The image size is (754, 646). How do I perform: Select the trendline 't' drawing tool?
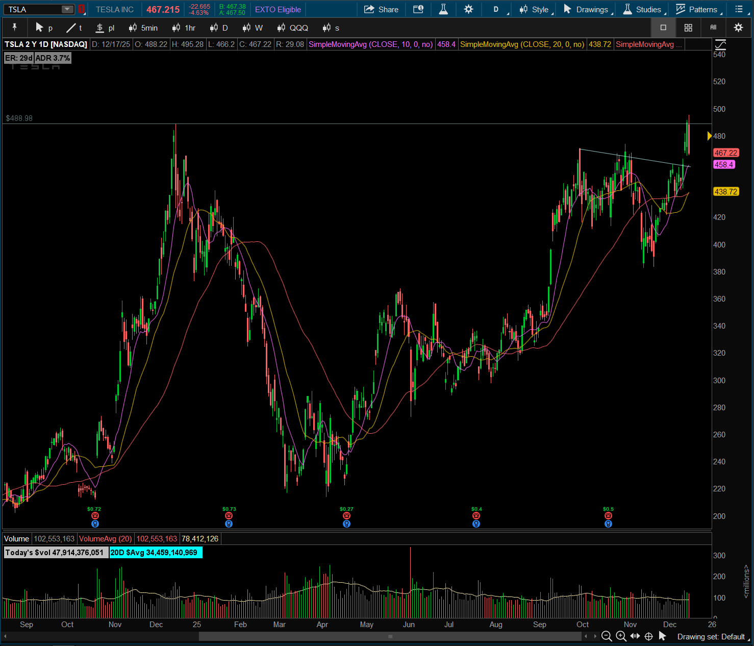(x=74, y=28)
